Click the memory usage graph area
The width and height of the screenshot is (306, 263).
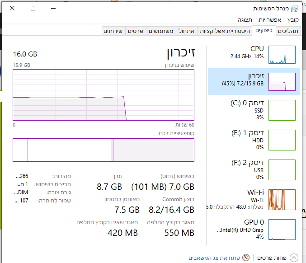click(104, 95)
